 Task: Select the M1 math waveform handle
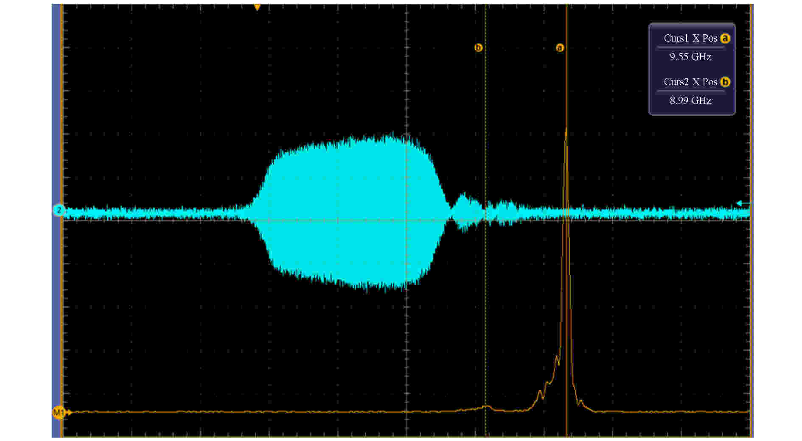(x=59, y=412)
